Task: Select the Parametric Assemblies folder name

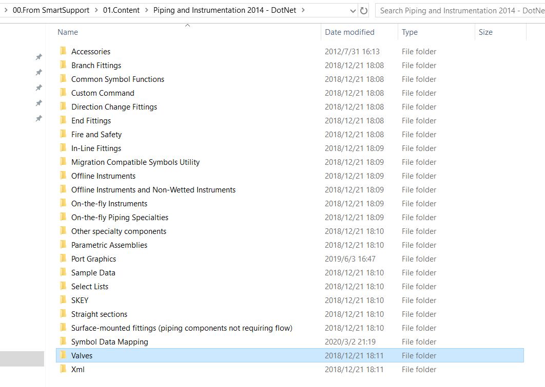Action: [x=109, y=245]
